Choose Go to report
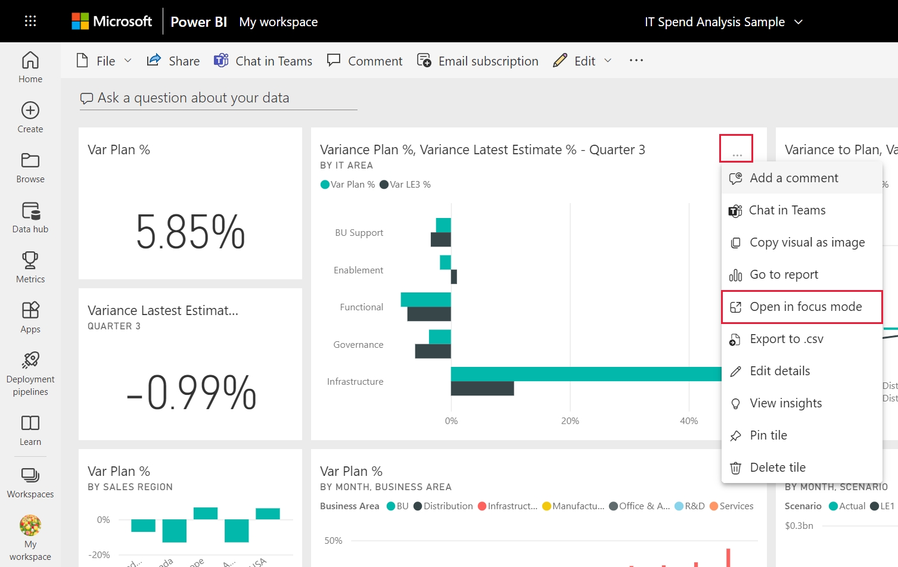The height and width of the screenshot is (567, 898). click(802, 275)
